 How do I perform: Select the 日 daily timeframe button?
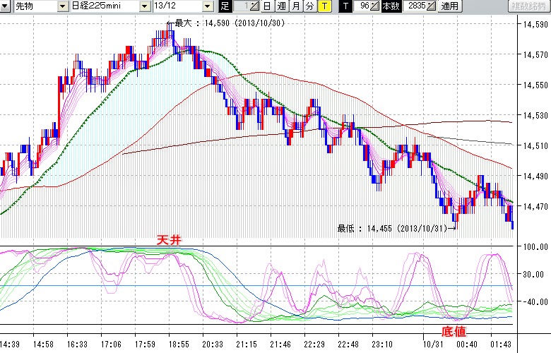[x=267, y=6]
